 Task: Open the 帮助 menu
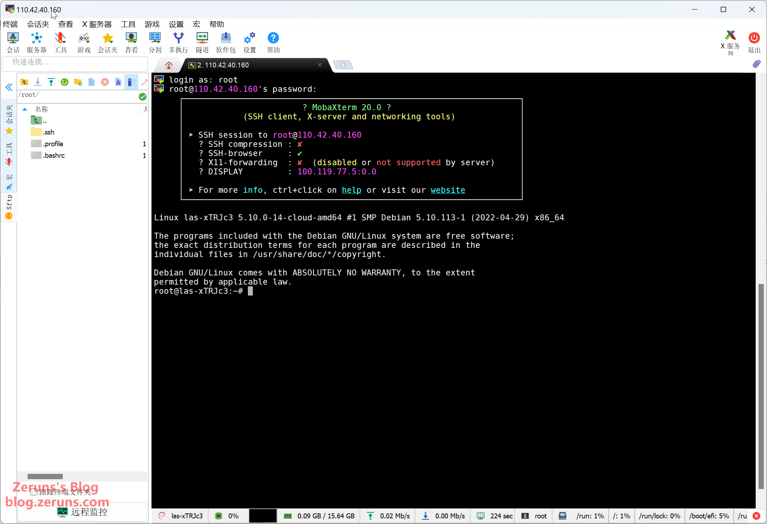(217, 24)
